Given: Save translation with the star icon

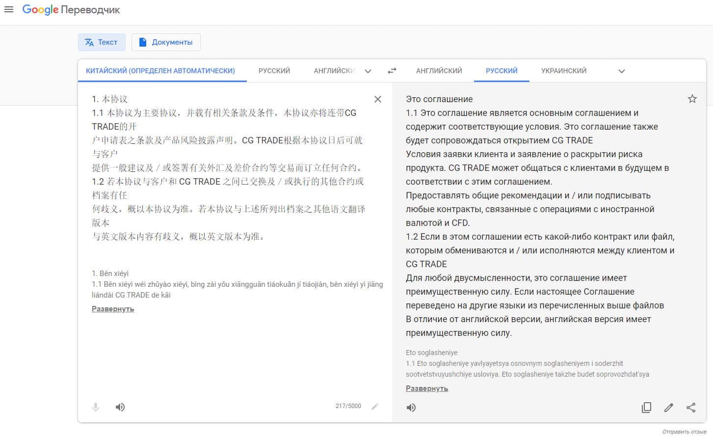Looking at the screenshot, I should click(692, 99).
